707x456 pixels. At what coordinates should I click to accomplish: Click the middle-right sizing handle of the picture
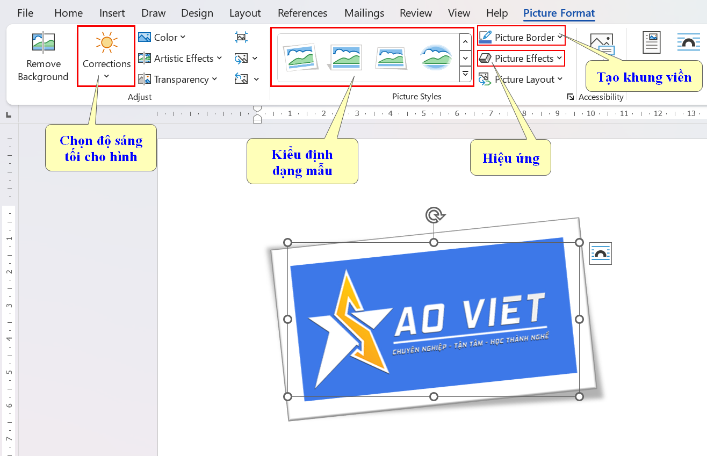pos(579,320)
